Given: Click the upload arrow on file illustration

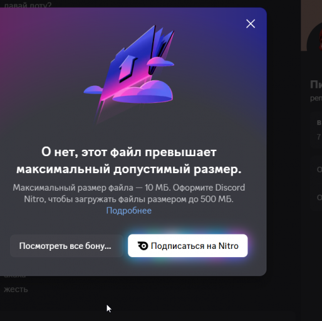Looking at the screenshot, I should pyautogui.click(x=128, y=67).
